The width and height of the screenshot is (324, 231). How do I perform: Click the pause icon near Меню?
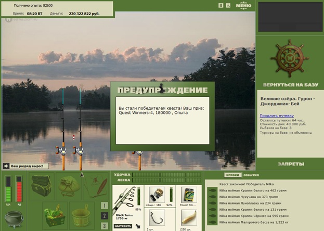(221, 5)
